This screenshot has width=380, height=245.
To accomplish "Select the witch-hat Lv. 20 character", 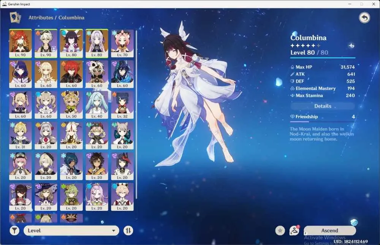I will coord(46,197).
